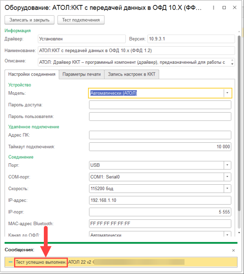Click the Адрес ПК field
The image size is (244, 274).
click(160, 135)
